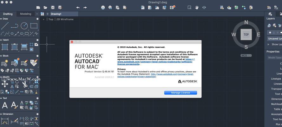Open the Autodesk privacy statement link
The image size is (282, 127).
click(x=155, y=75)
